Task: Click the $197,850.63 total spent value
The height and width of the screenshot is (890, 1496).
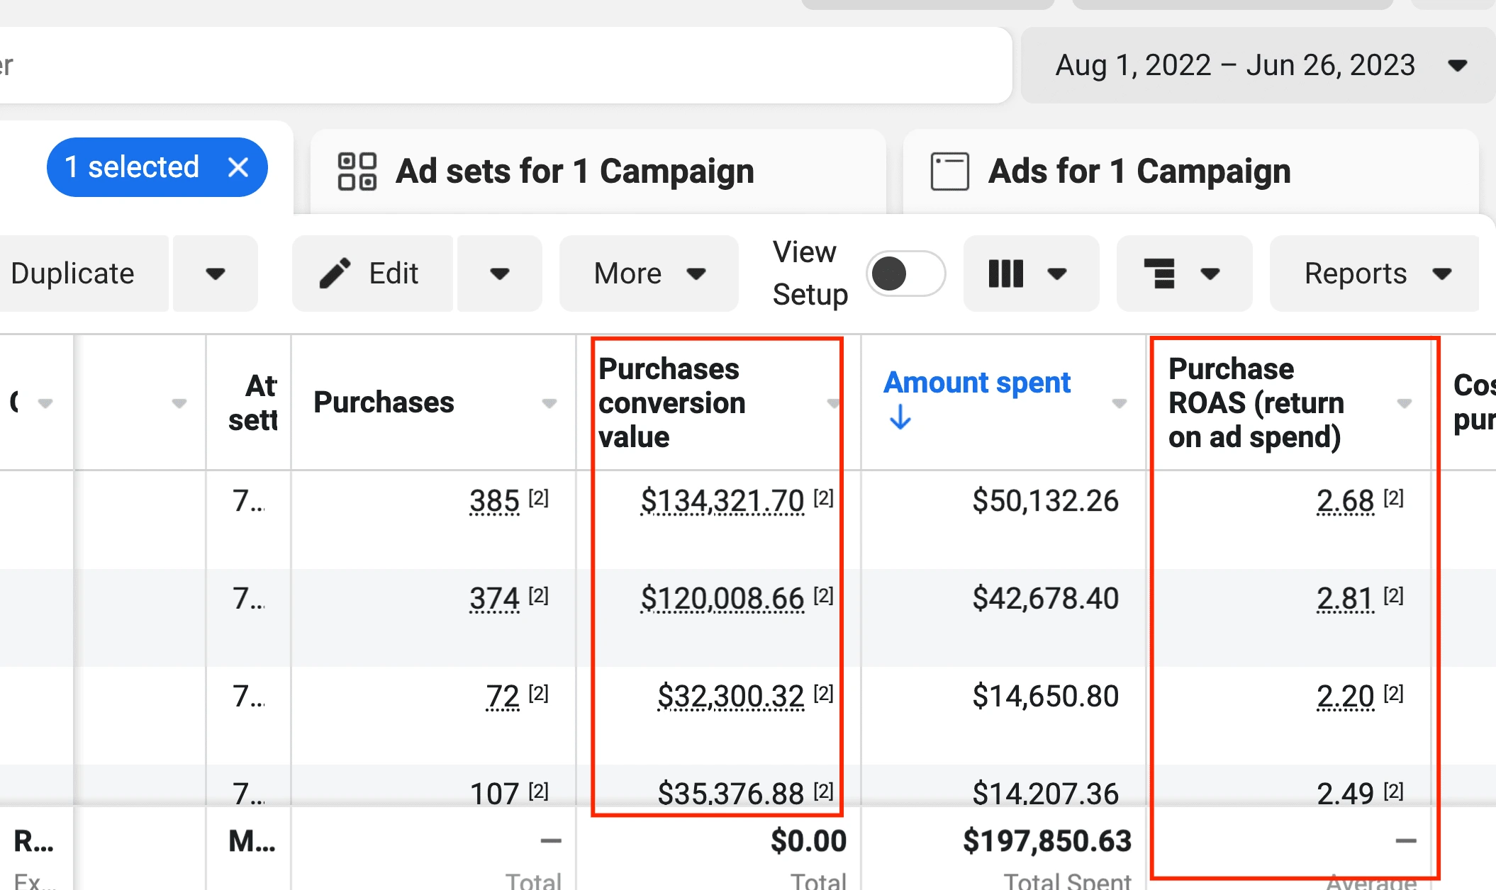Action: [1046, 841]
